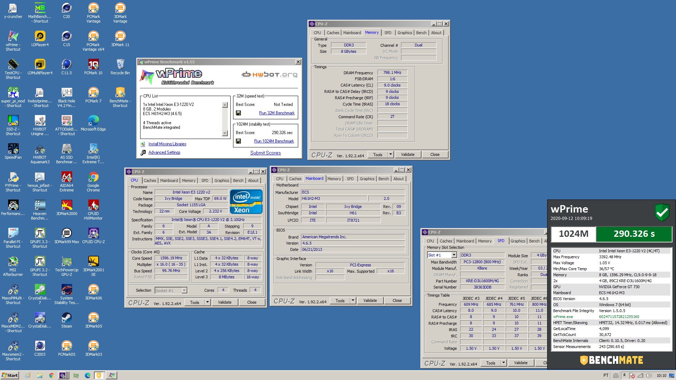The image size is (676, 380).
Task: Click scroll down arrow in wPrime CPU List
Action: click(225, 133)
